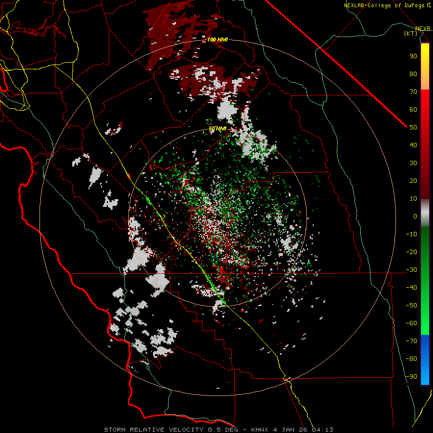Click the 0 value on velocity scale

[x=415, y=216]
